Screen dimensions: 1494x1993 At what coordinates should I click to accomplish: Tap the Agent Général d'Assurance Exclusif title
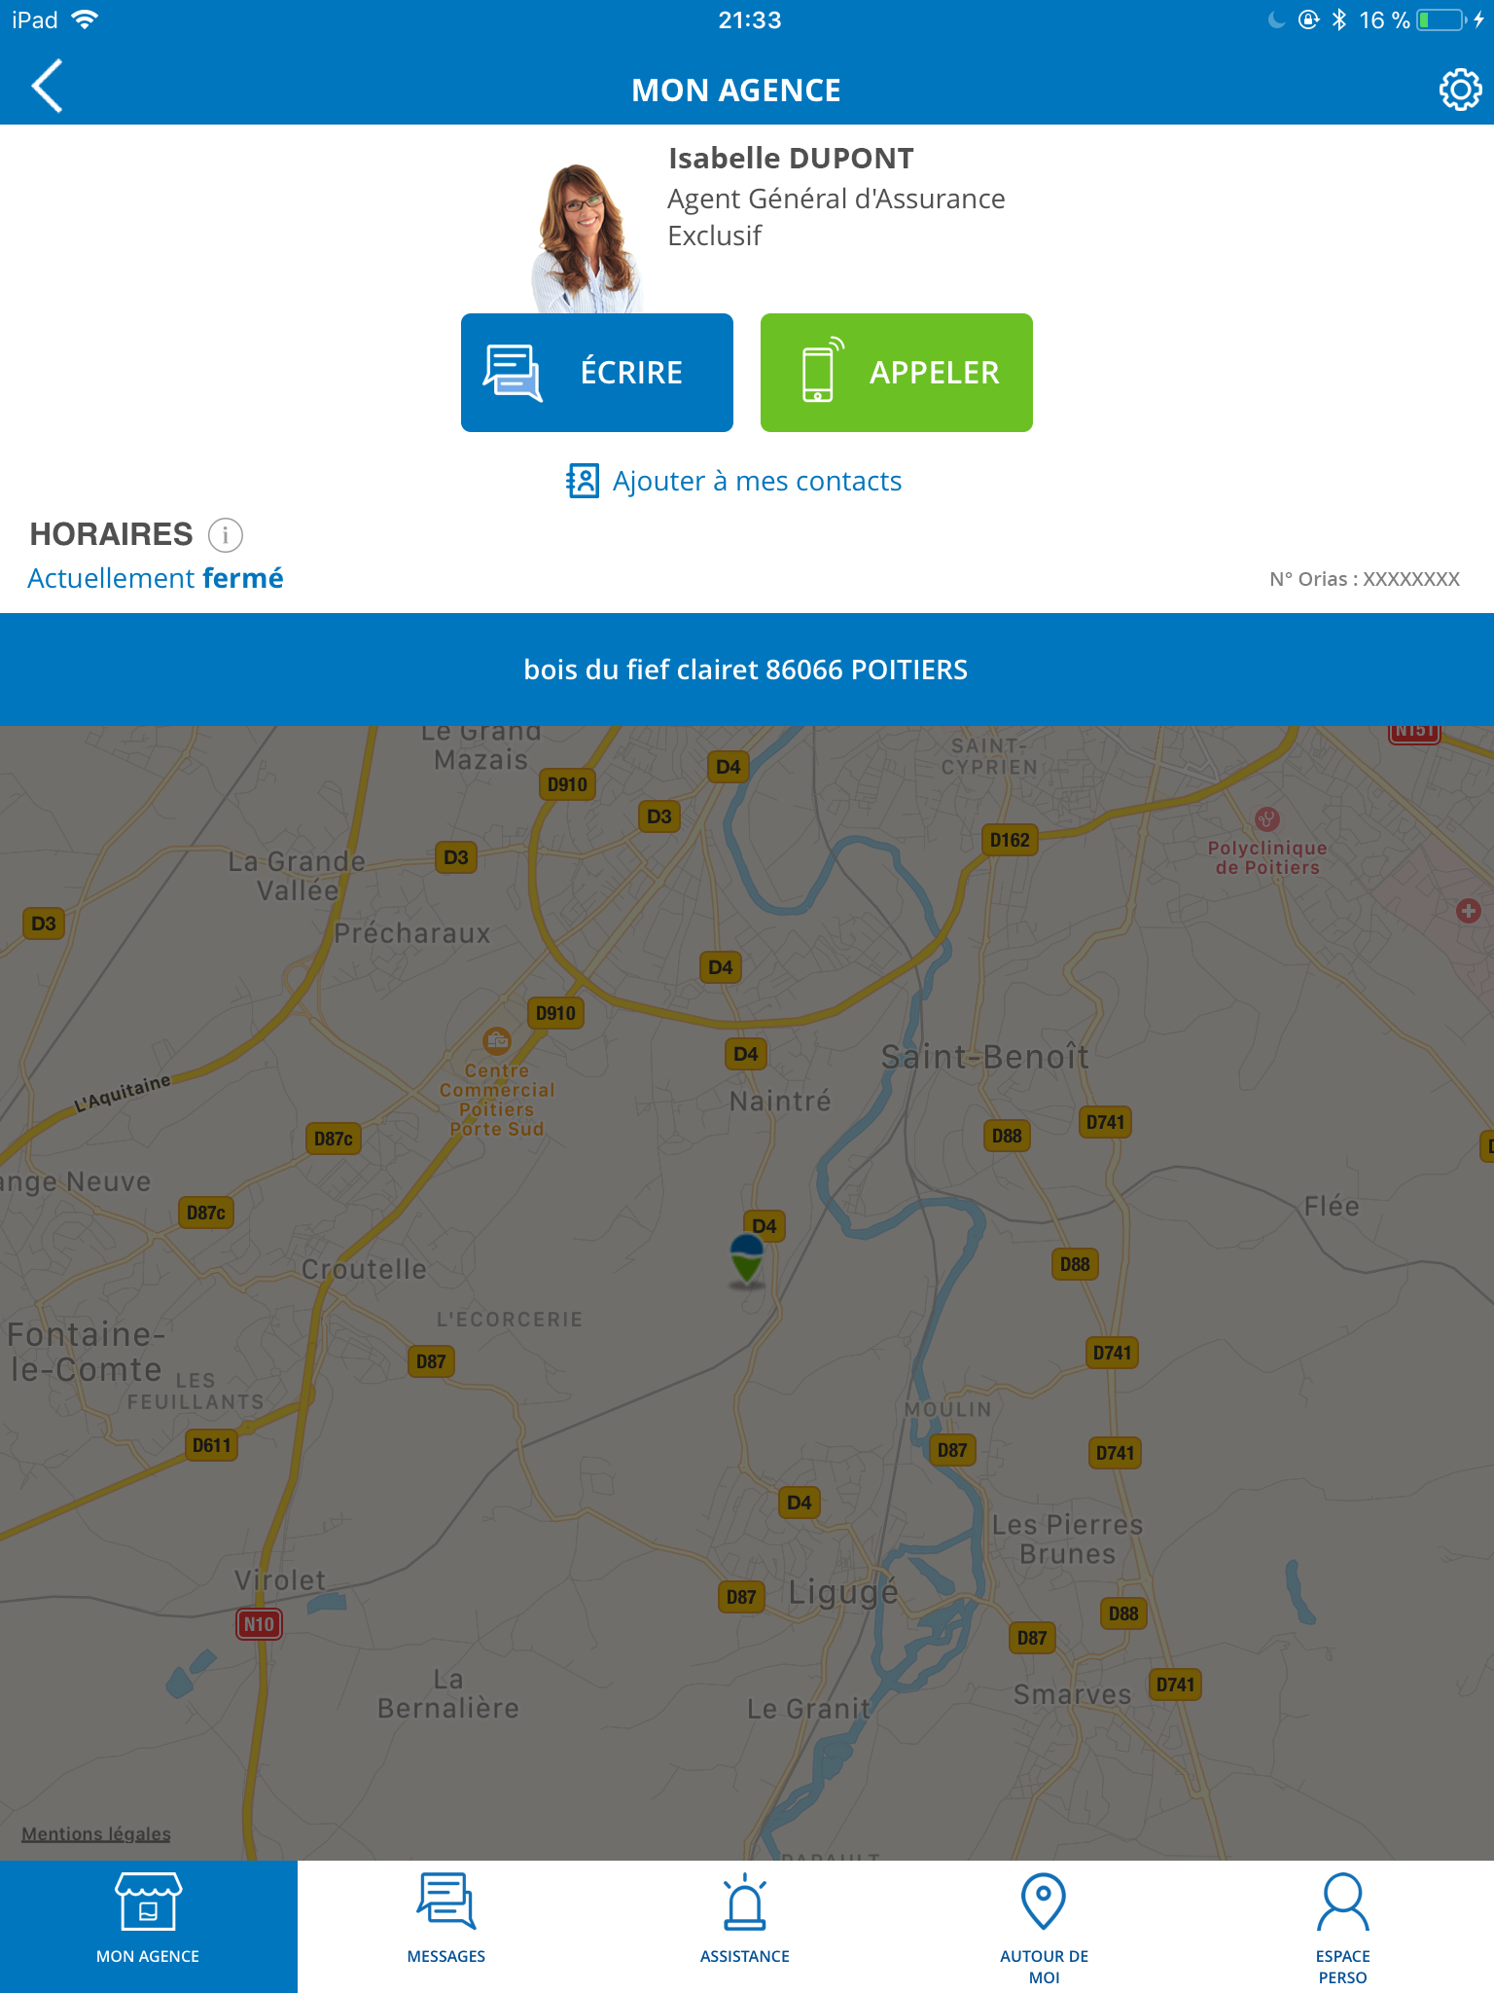836,217
